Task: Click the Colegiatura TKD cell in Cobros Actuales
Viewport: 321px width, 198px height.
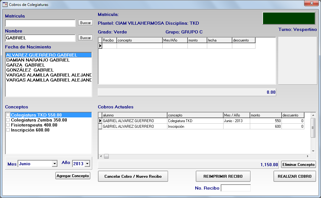Action: tap(195, 121)
